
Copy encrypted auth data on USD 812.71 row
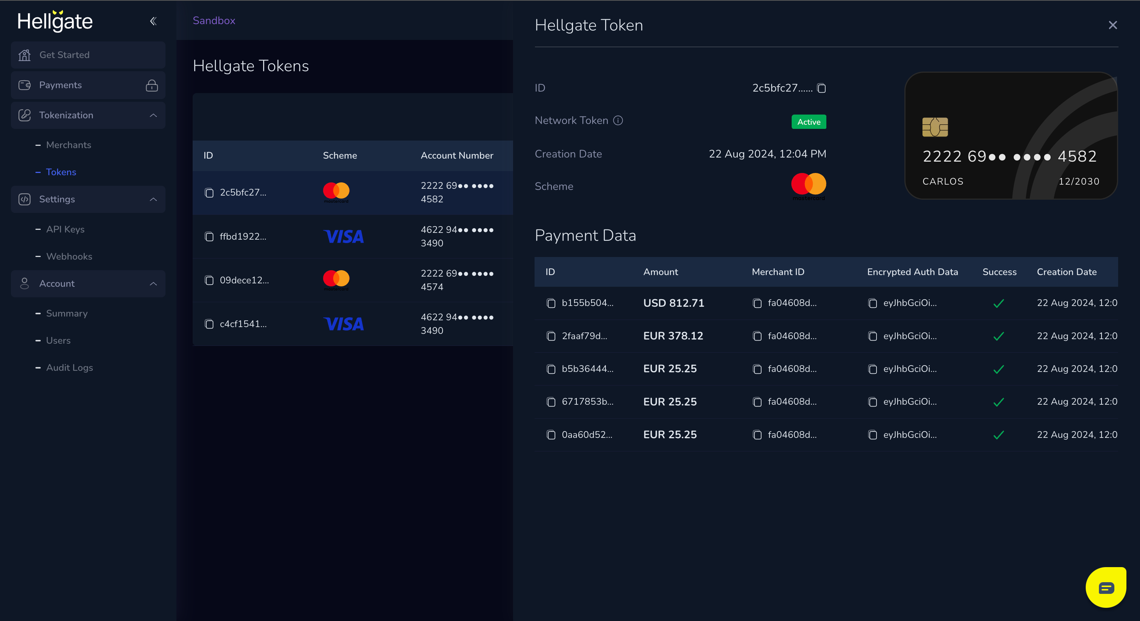[872, 303]
